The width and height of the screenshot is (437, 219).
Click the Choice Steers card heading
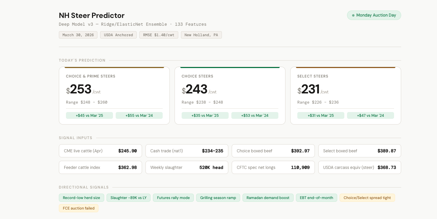coord(198,76)
